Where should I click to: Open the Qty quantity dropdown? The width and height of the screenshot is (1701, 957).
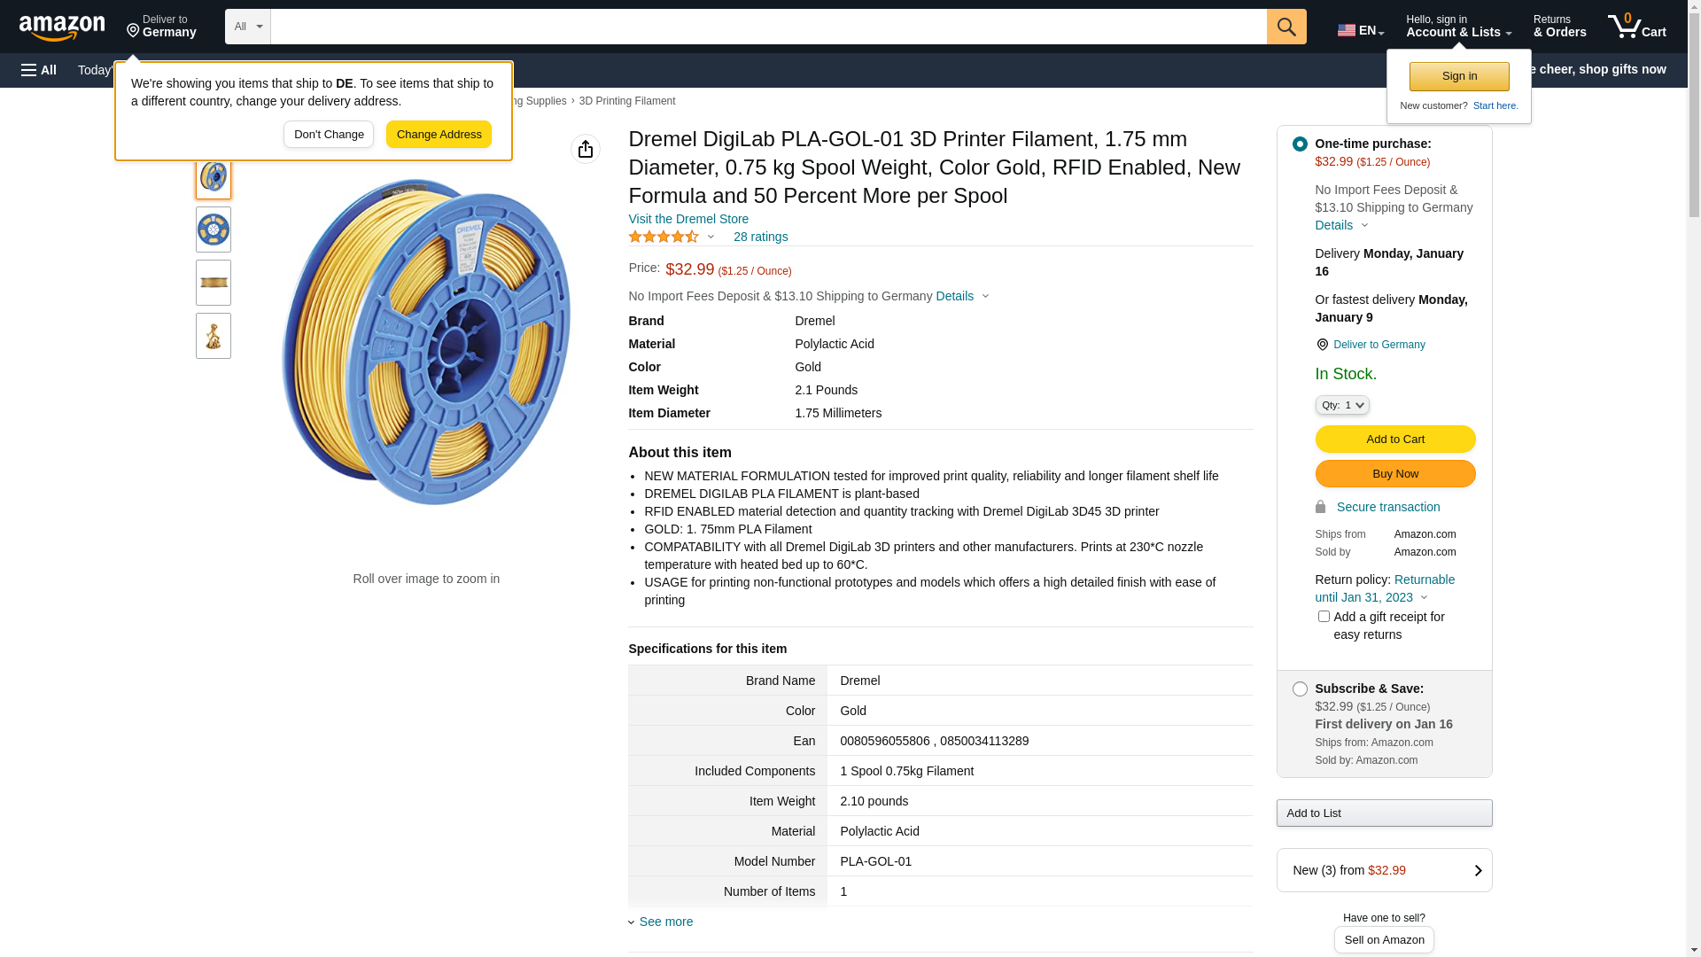1342,405
